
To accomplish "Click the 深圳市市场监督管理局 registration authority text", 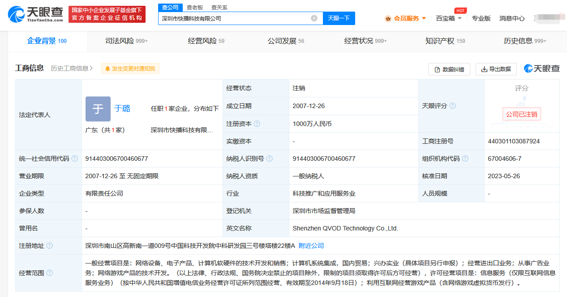I will (324, 211).
